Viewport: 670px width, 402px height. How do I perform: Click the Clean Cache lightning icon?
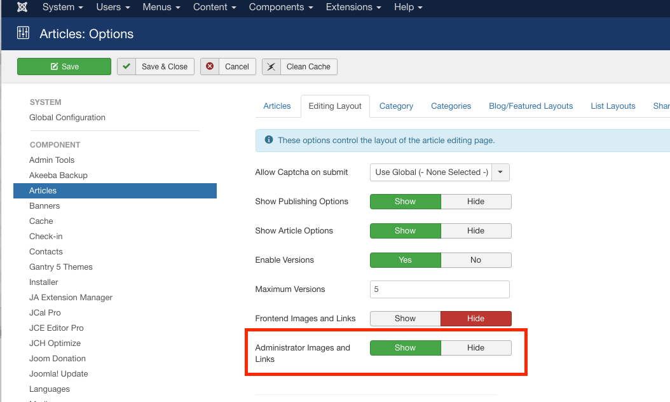pos(271,66)
